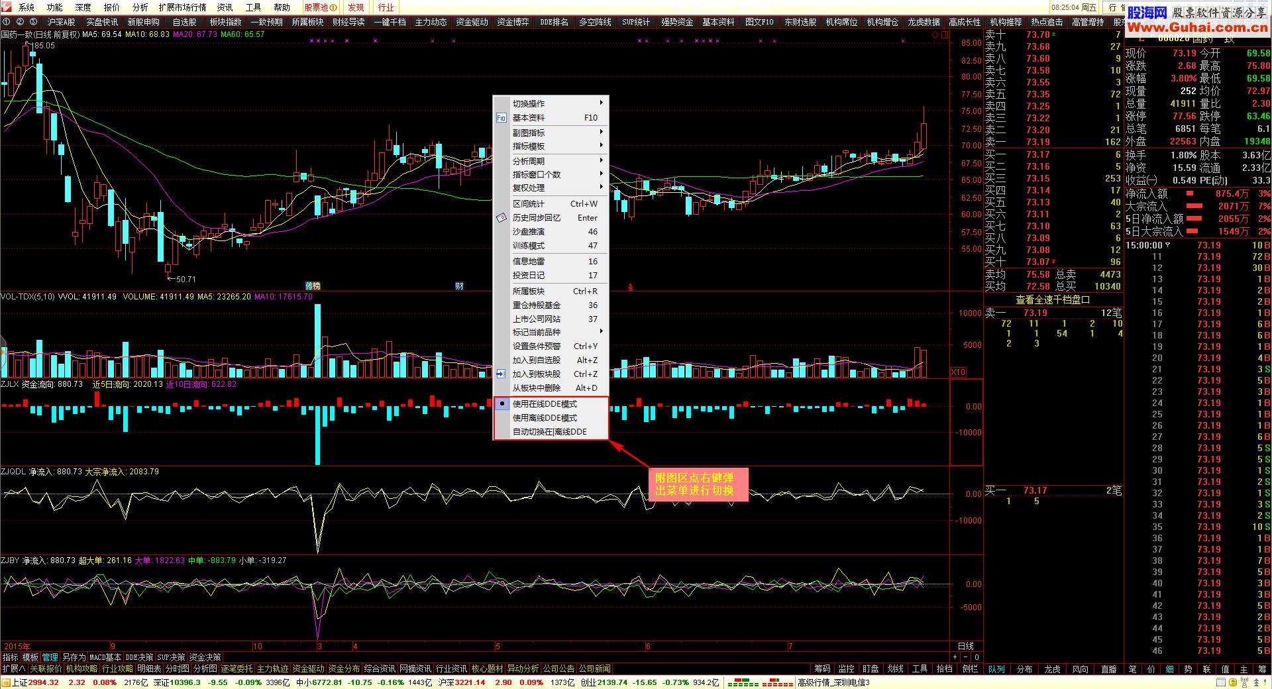
Task: Click 查看全速千档盘口 link
Action: (x=1053, y=300)
